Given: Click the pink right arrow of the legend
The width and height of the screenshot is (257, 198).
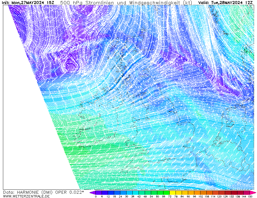Looking at the screenshot, I should click(x=252, y=193).
